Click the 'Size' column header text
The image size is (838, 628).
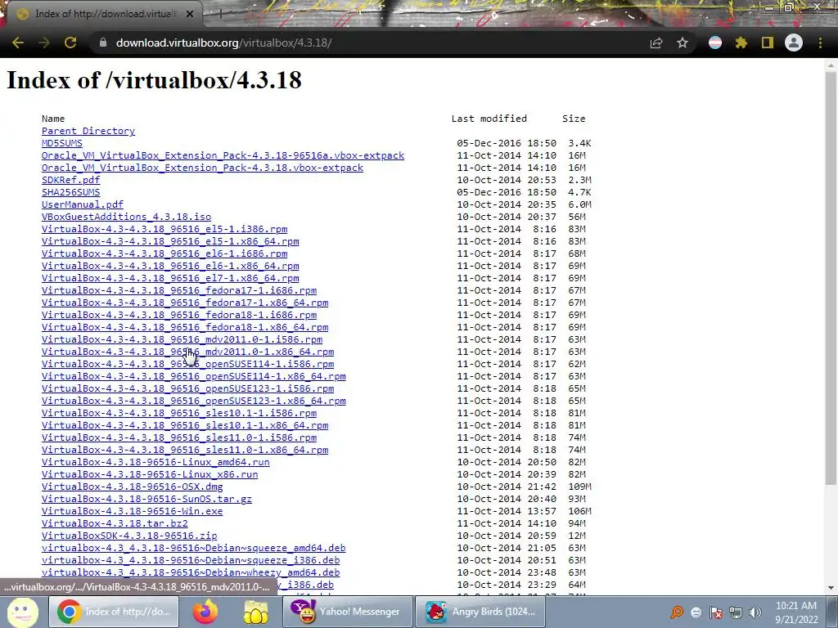tap(574, 119)
